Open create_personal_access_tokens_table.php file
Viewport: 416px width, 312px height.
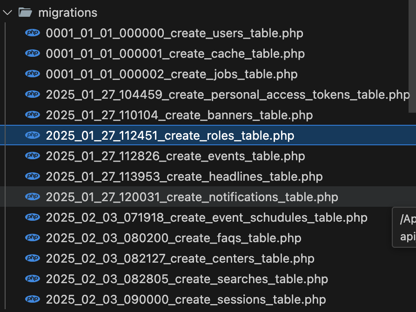tap(228, 95)
